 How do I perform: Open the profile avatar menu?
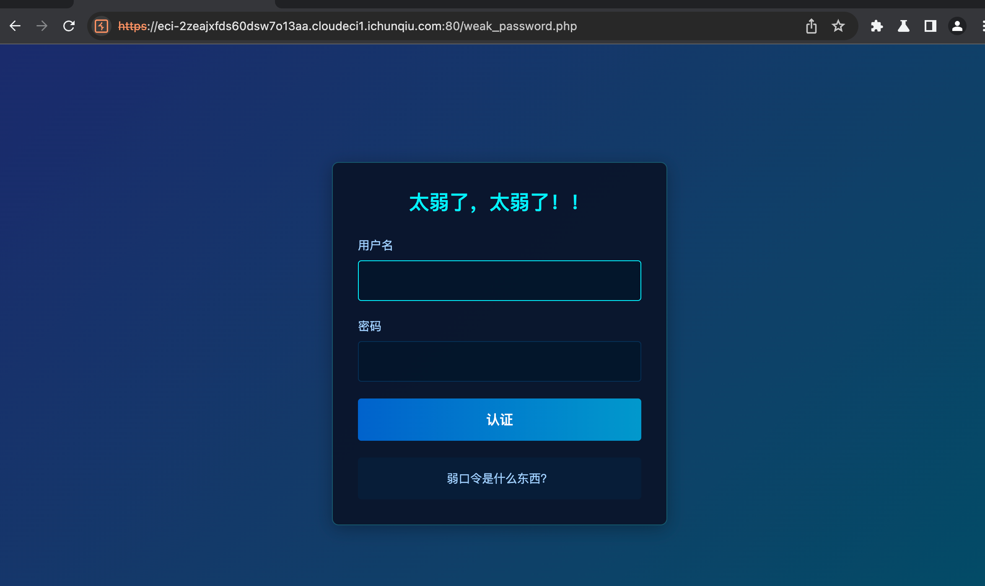[957, 26]
